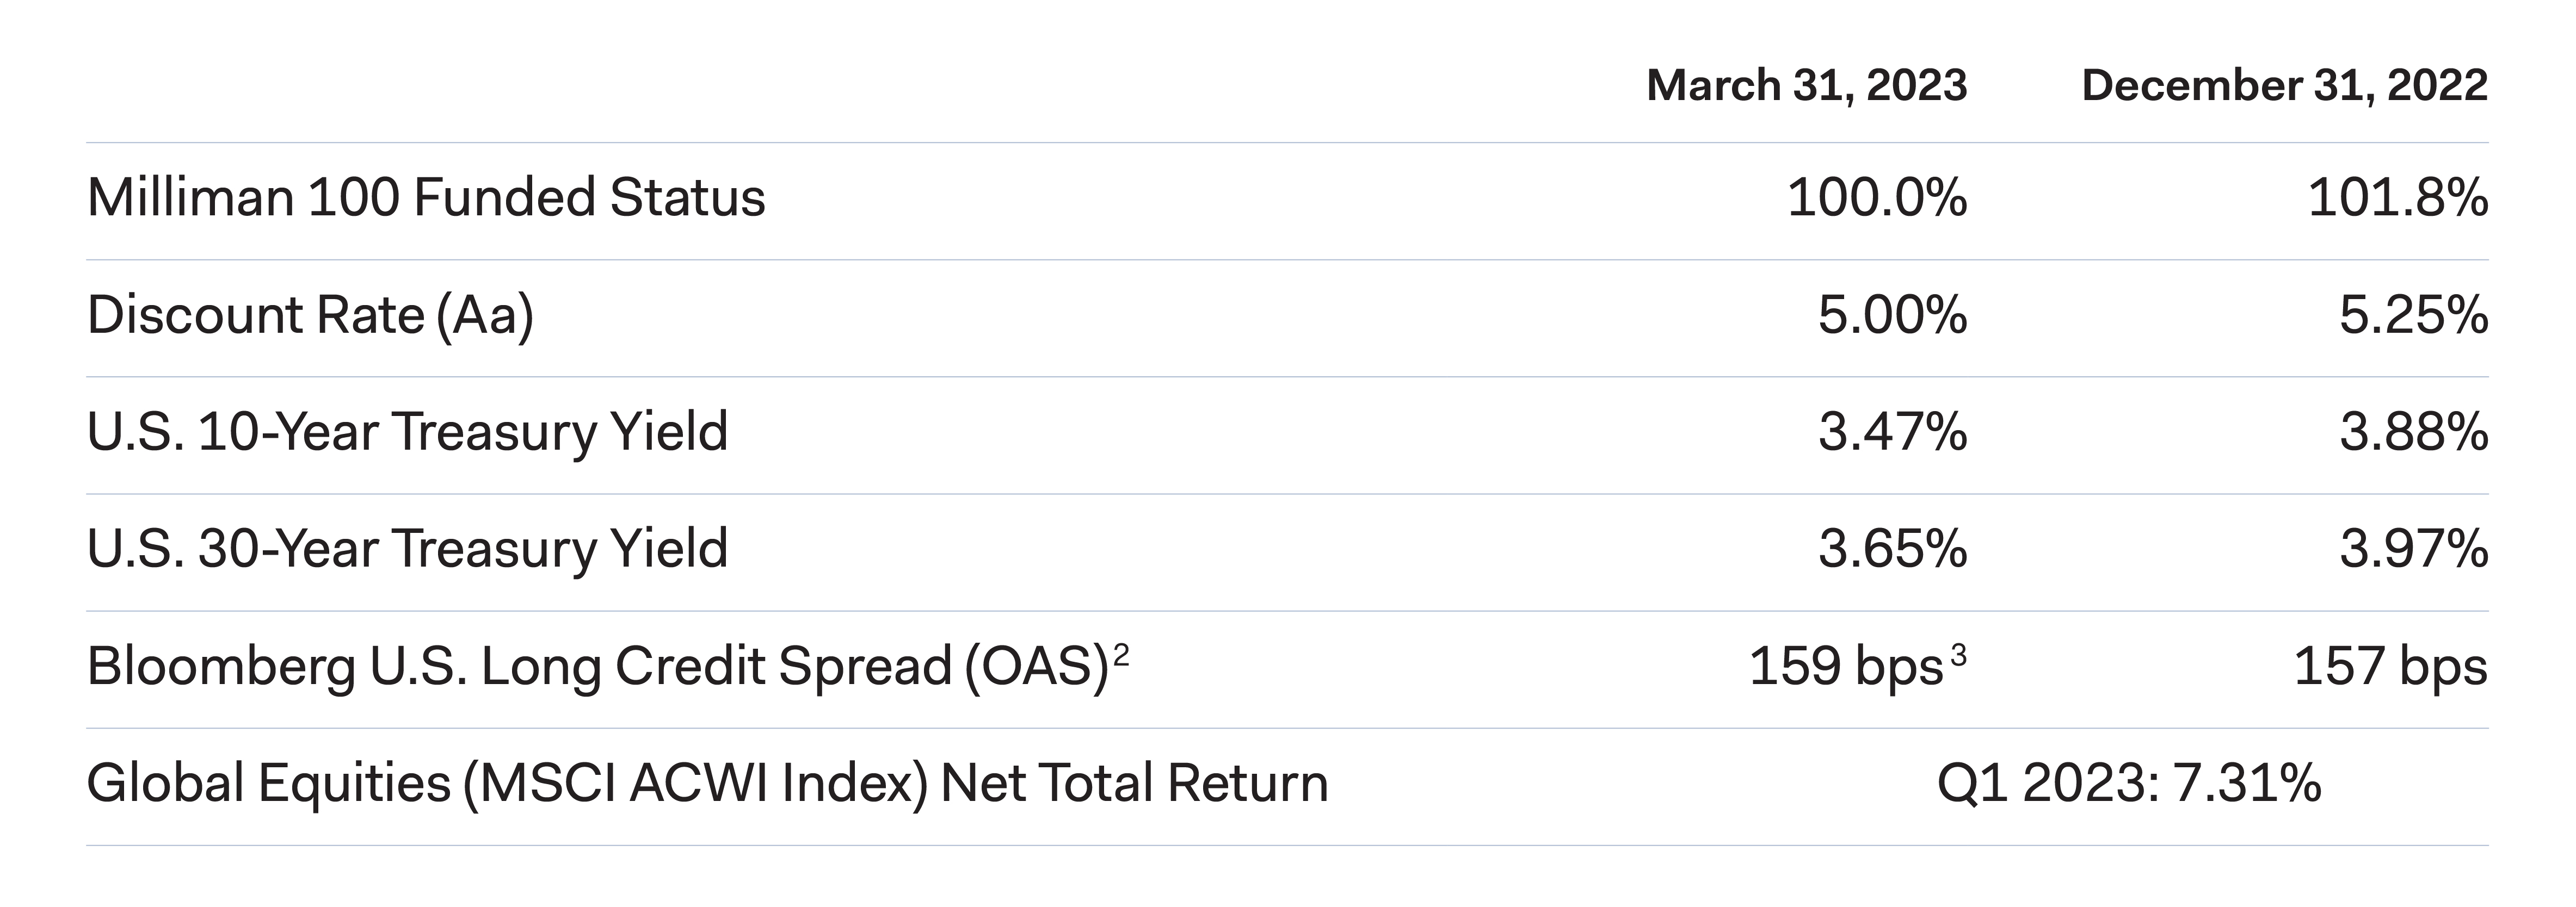Click footnote 2 superscript after (OAS)
Image resolution: width=2576 pixels, height=907 pixels.
click(x=1121, y=655)
